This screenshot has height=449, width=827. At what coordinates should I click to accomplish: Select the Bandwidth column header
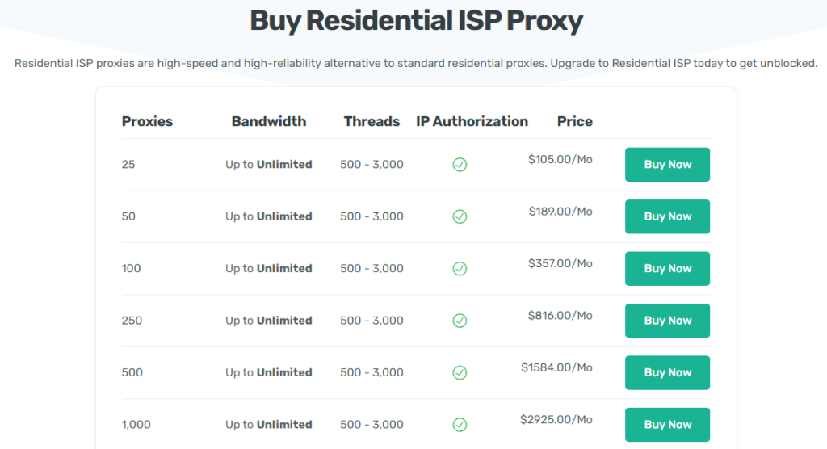click(269, 122)
